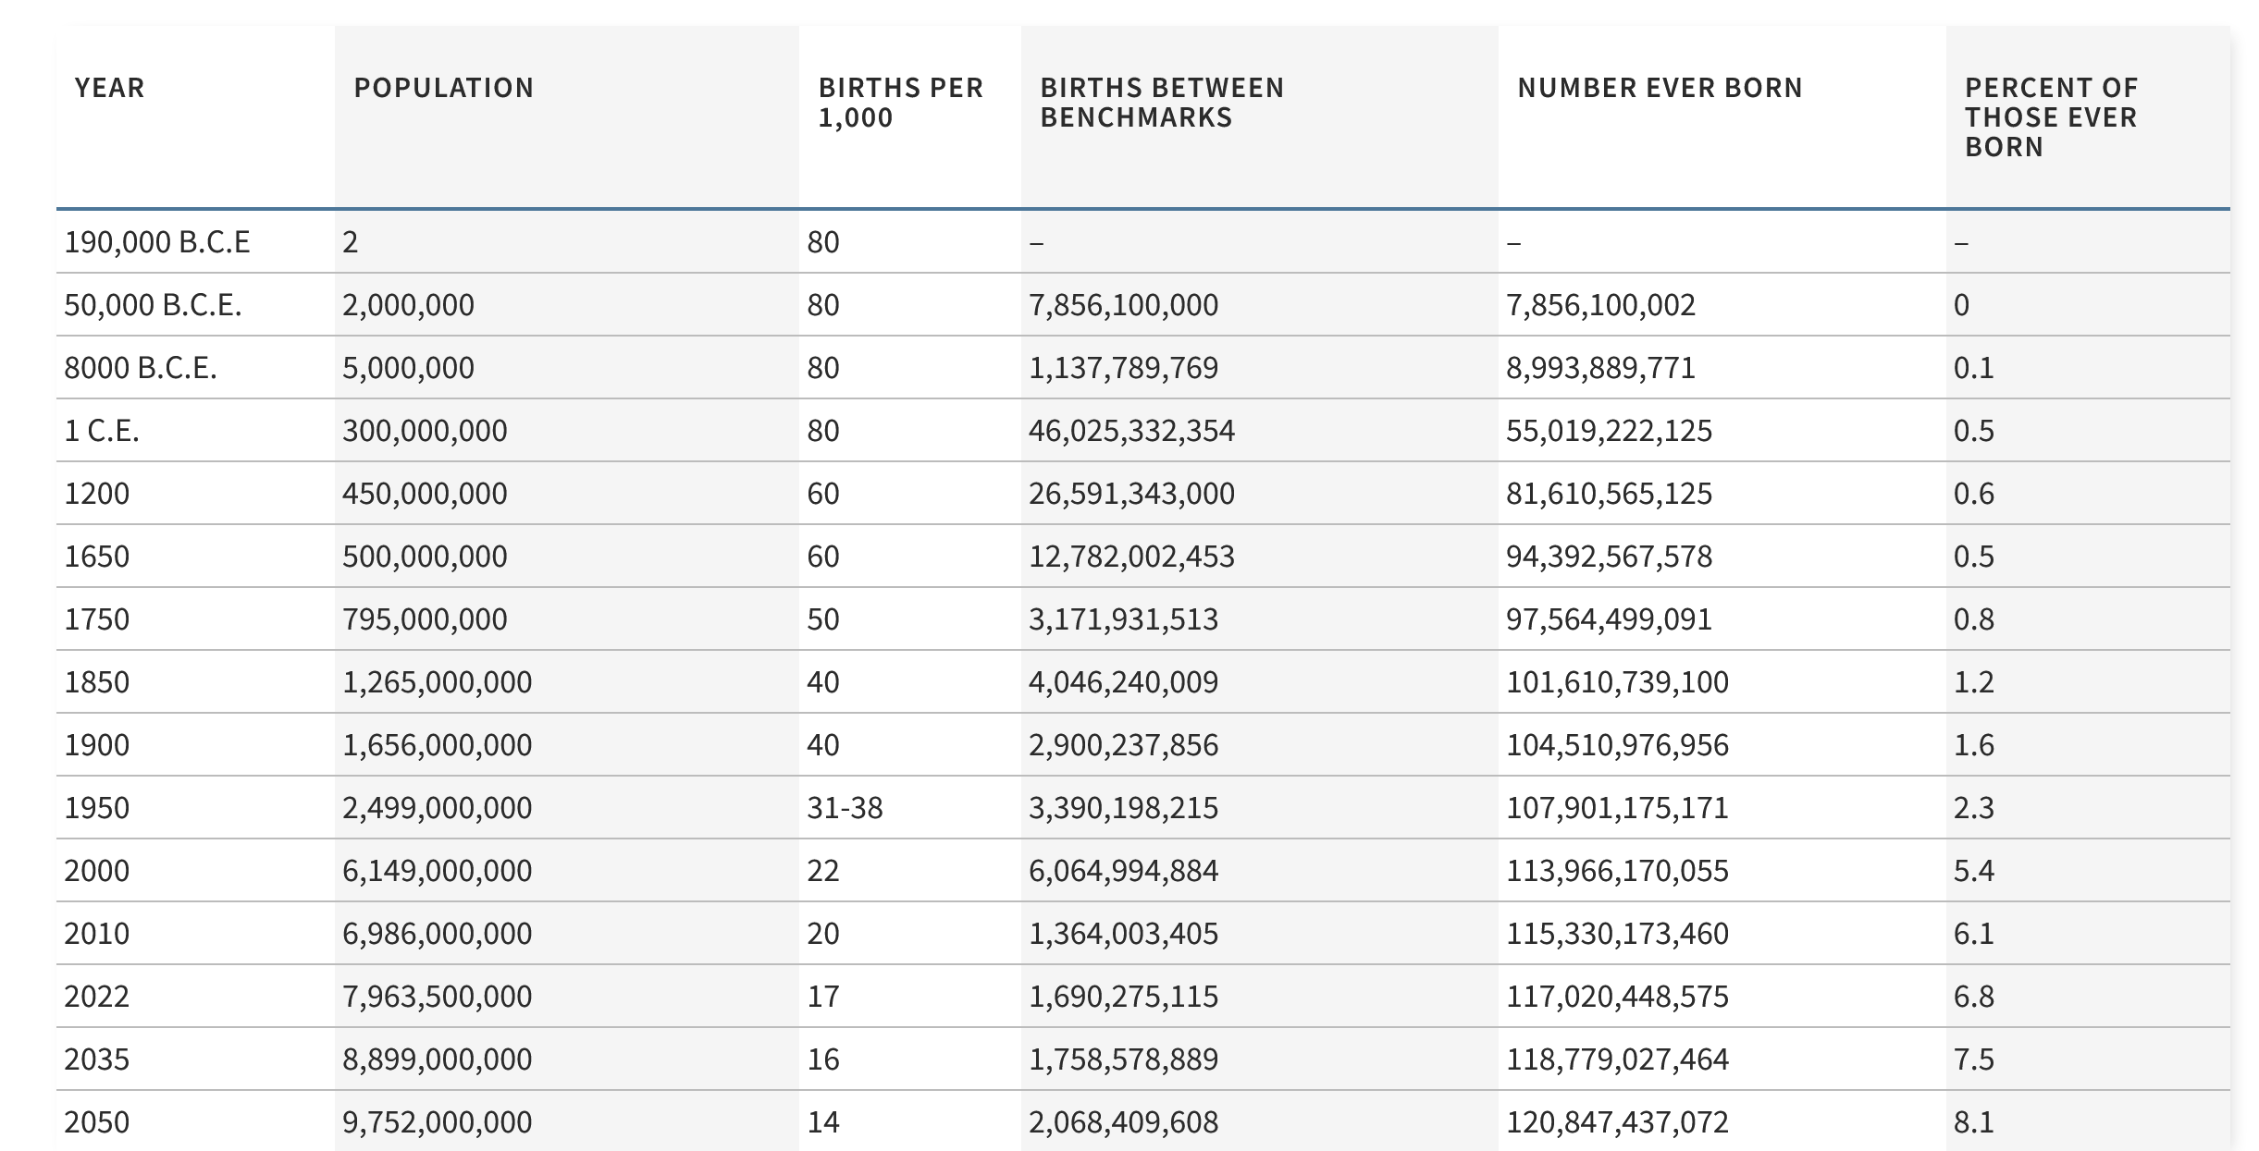2259x1151 pixels.
Task: Click births value 26,591,343,000
Action: (x=1131, y=494)
